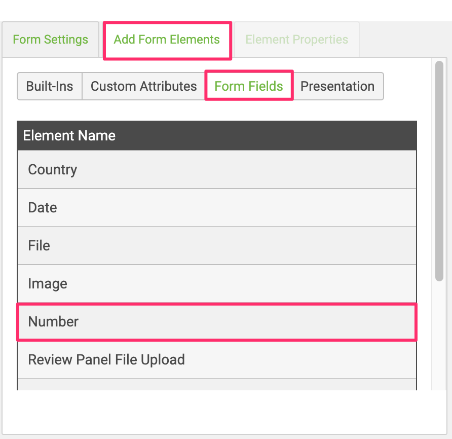The height and width of the screenshot is (439, 452).
Task: Click blank tab bar area after Element Properties
Action: coord(403,40)
